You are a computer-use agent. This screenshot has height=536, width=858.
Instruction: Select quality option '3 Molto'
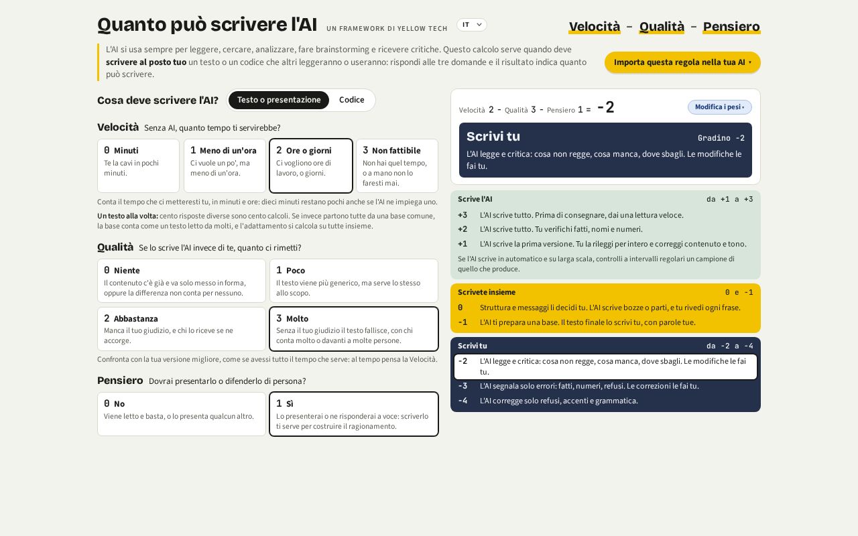354,329
